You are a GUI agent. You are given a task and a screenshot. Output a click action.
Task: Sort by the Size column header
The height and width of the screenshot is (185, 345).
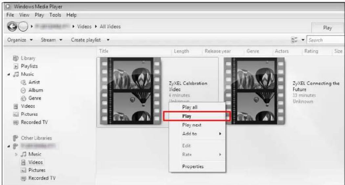pyautogui.click(x=338, y=51)
